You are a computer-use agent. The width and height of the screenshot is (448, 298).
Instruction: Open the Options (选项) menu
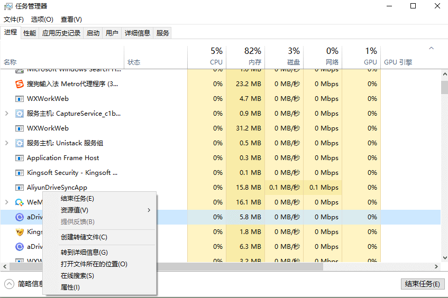pos(42,20)
